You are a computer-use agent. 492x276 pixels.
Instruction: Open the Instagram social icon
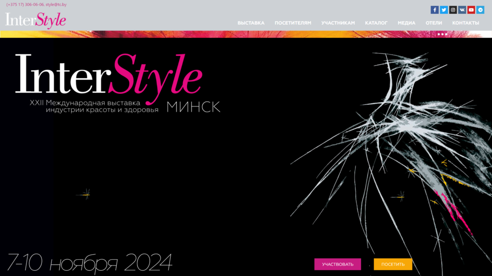point(453,10)
